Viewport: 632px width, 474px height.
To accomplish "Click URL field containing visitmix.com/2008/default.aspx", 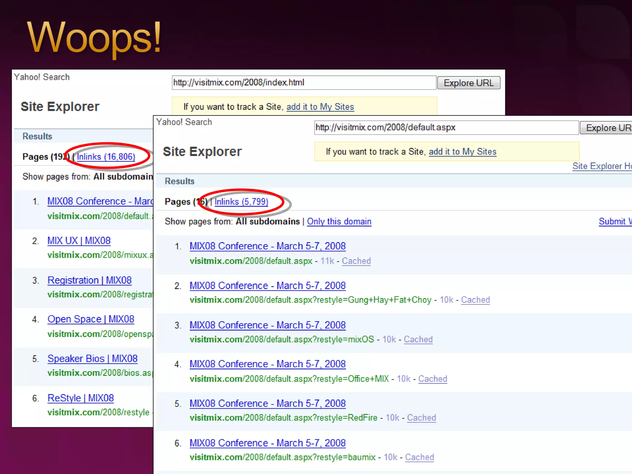I will [446, 127].
